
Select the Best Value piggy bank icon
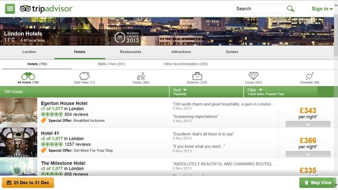[x=85, y=76]
